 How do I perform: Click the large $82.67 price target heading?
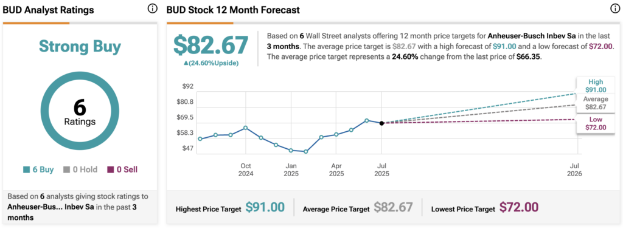pos(211,45)
